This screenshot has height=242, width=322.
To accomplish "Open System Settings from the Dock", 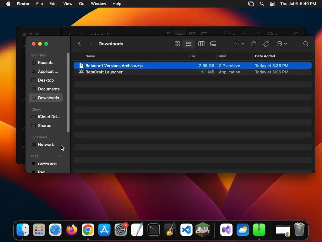I will tap(121, 230).
